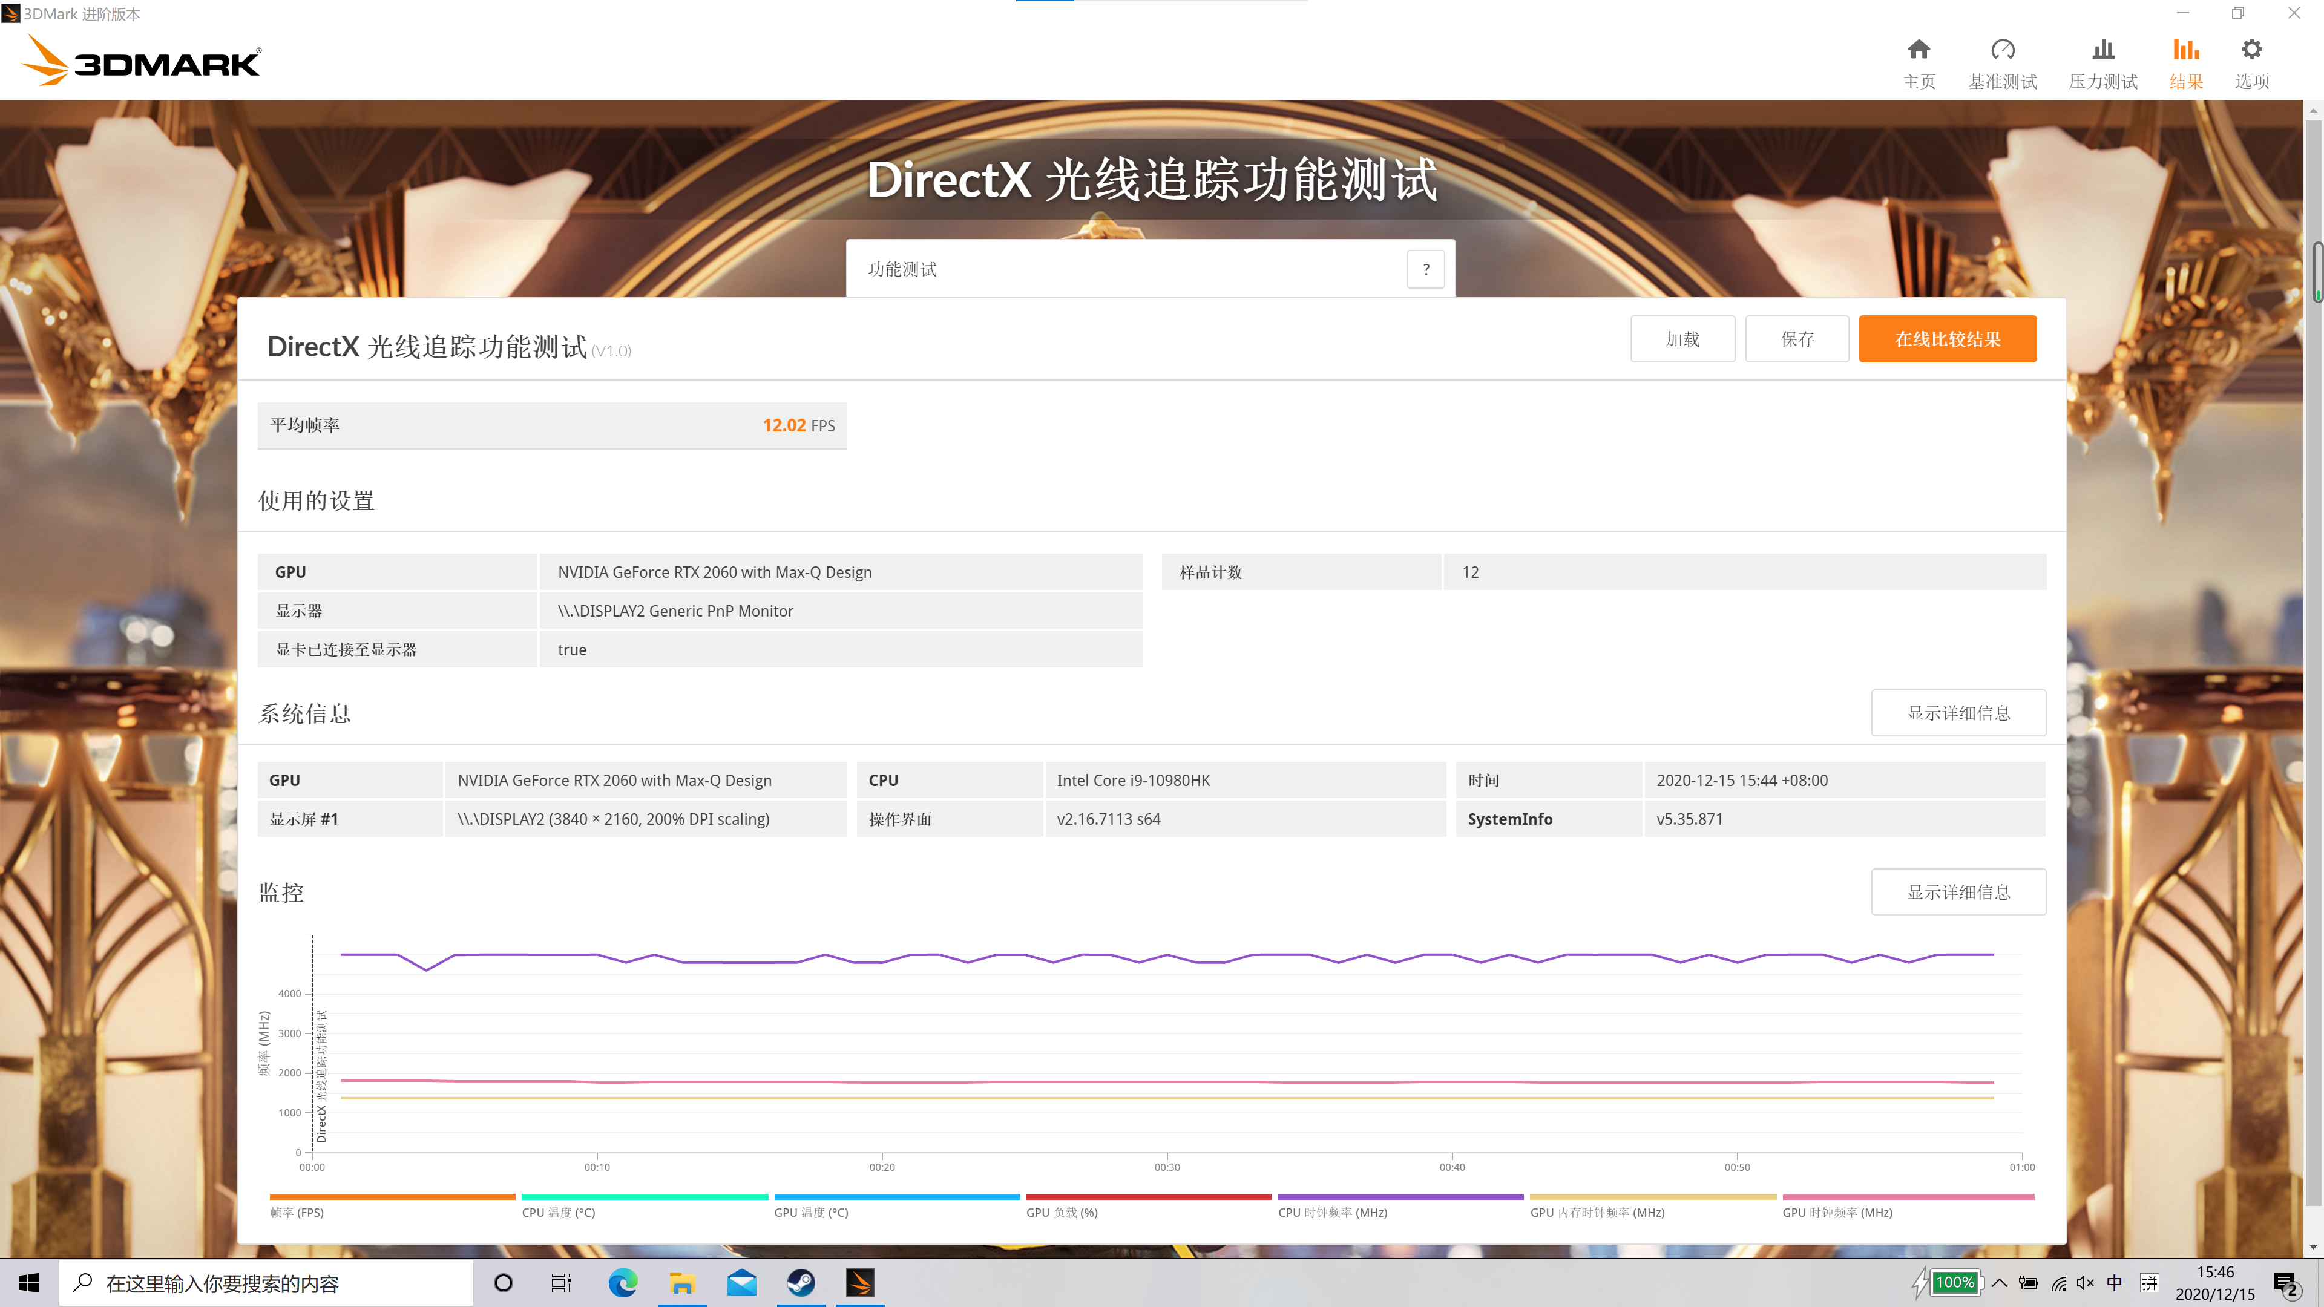Click the 中 input method indicator
This screenshot has width=2324, height=1307.
2115,1283
